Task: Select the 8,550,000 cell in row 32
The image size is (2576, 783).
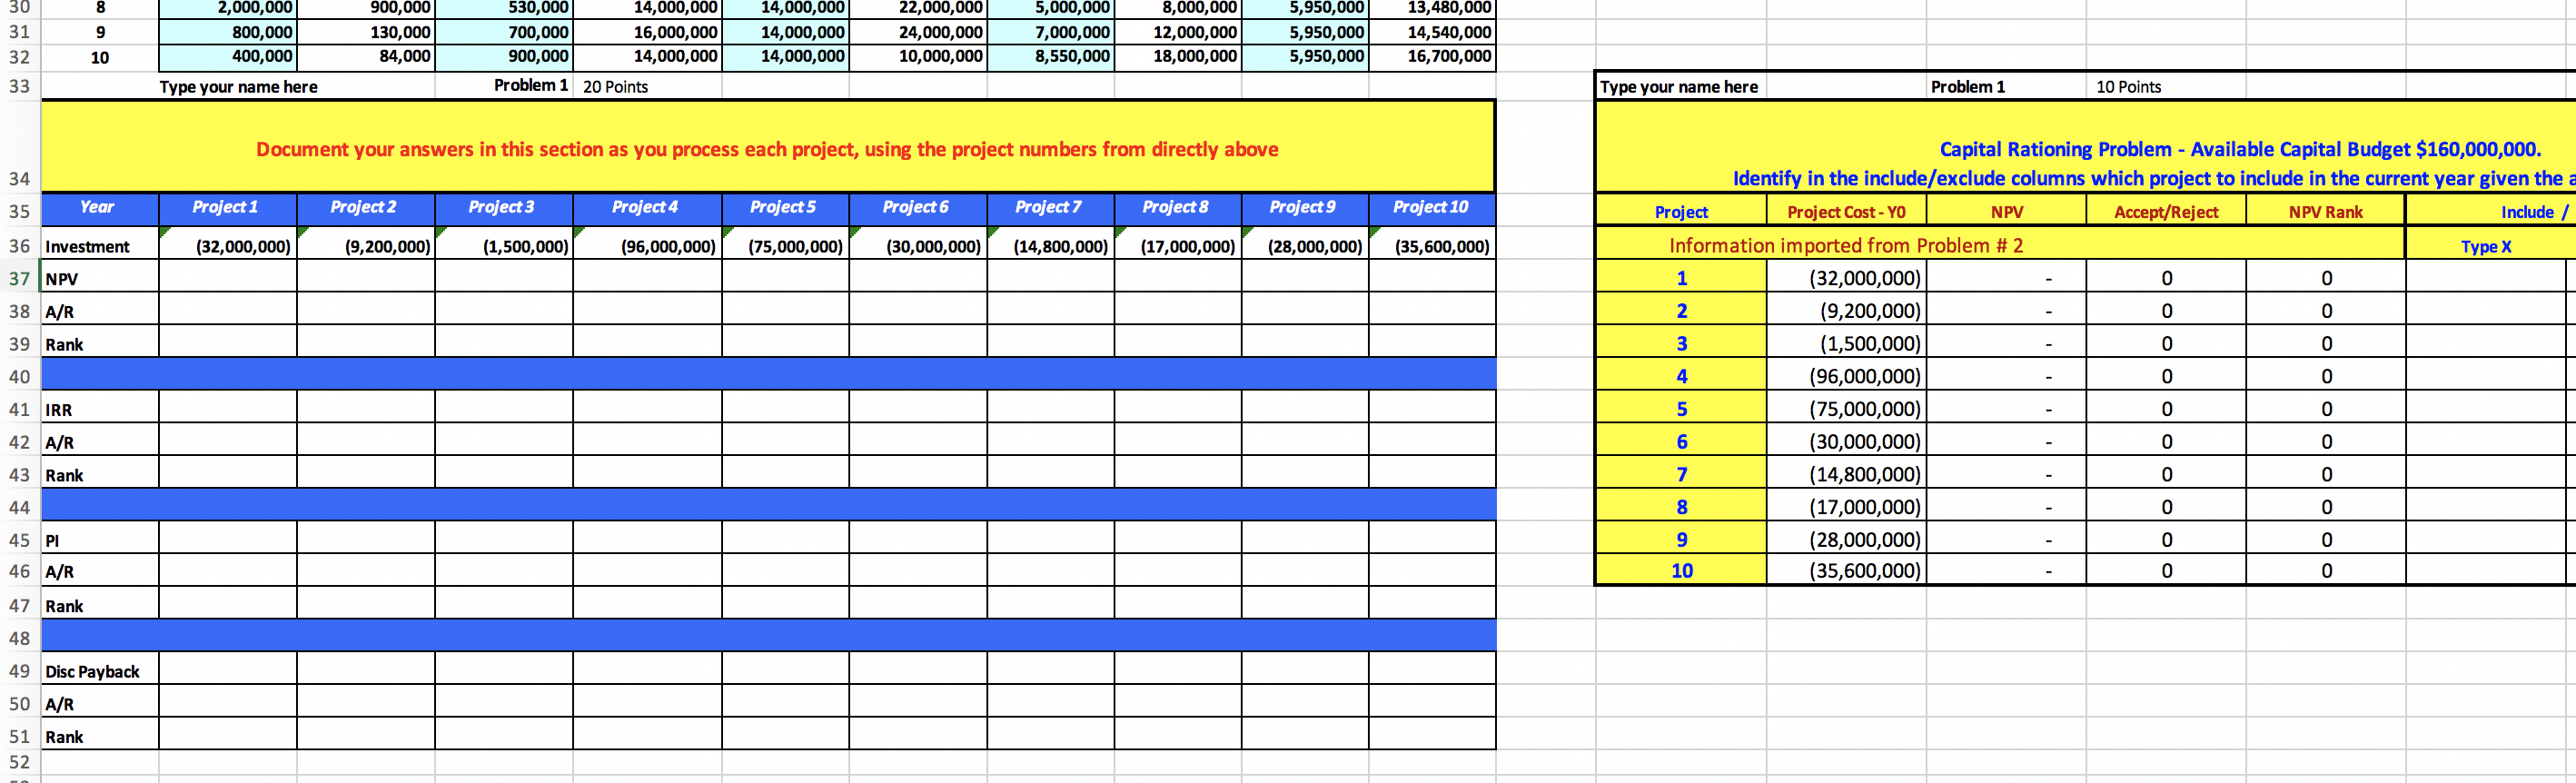Action: pyautogui.click(x=1050, y=57)
